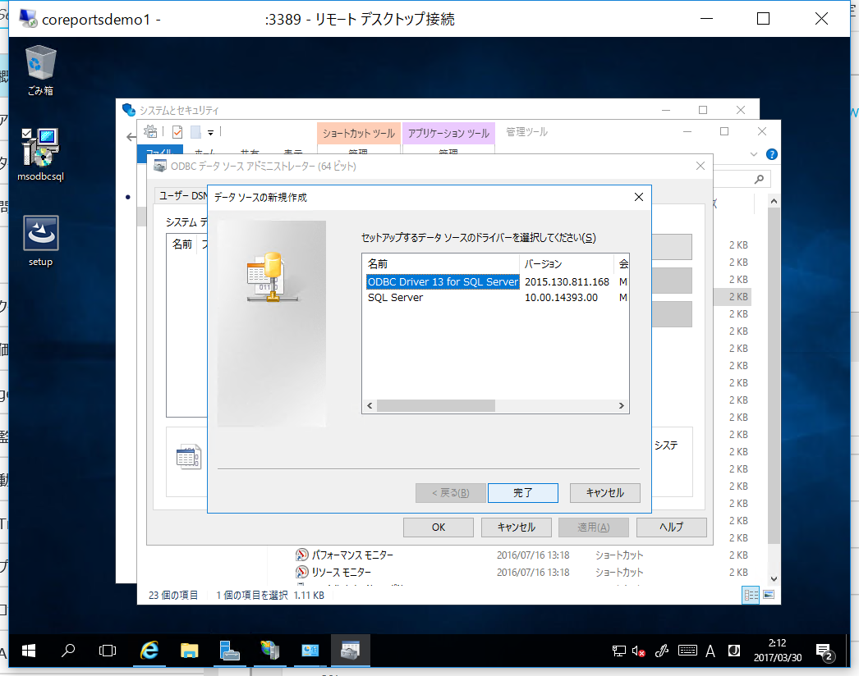
Task: Click the round IME icon beside the 'A' indicator
Action: point(734,651)
